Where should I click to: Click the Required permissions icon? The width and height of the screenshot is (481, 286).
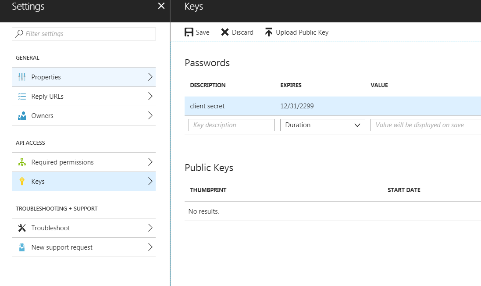click(22, 162)
